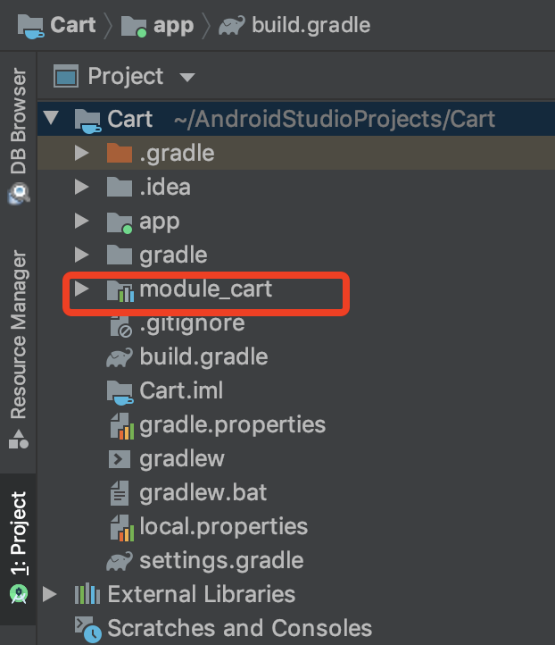Open the Project view dropdown
555x645 pixels.
[187, 77]
